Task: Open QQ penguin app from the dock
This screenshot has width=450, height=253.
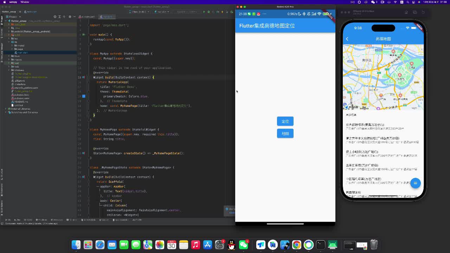Action: tap(231, 245)
